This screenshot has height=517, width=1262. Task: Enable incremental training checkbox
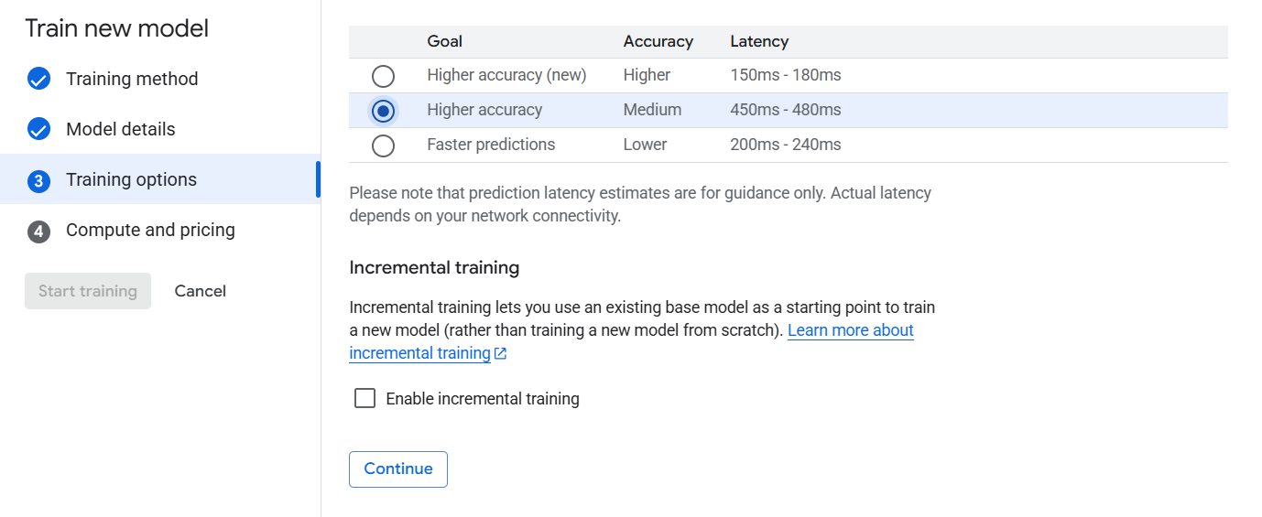[364, 398]
